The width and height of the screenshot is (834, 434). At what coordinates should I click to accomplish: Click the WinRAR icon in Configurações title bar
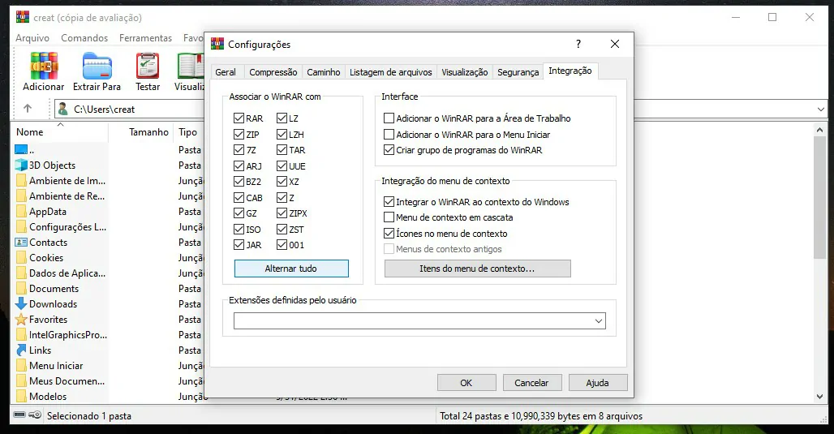point(217,44)
